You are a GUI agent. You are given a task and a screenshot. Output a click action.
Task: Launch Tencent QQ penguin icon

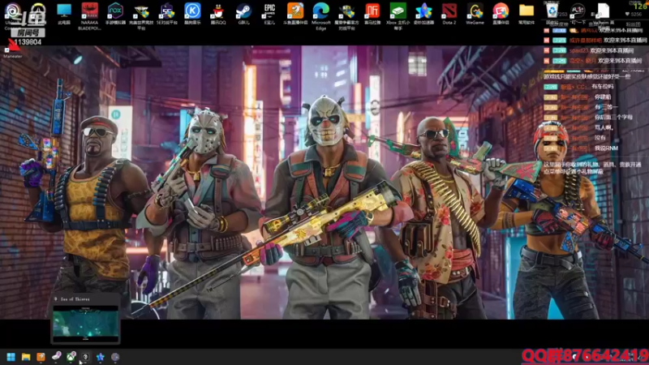(218, 11)
